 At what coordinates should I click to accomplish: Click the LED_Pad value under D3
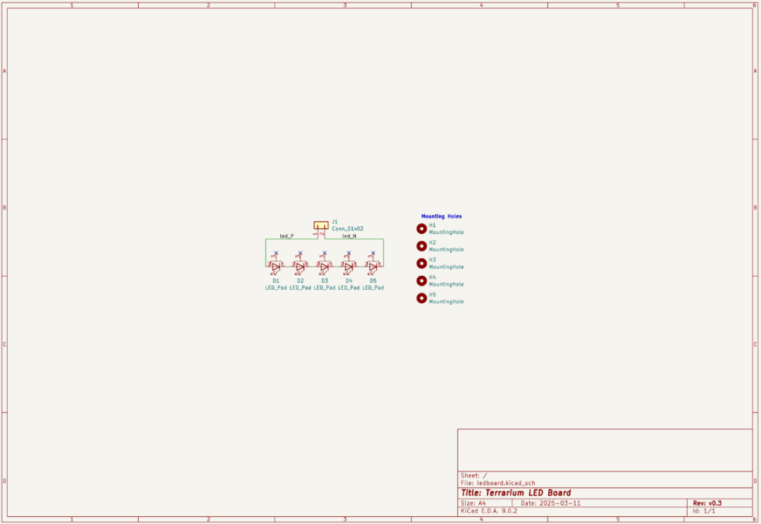pos(324,288)
